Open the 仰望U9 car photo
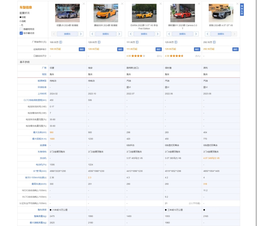257x226 pixels. pyautogui.click(x=67, y=13)
